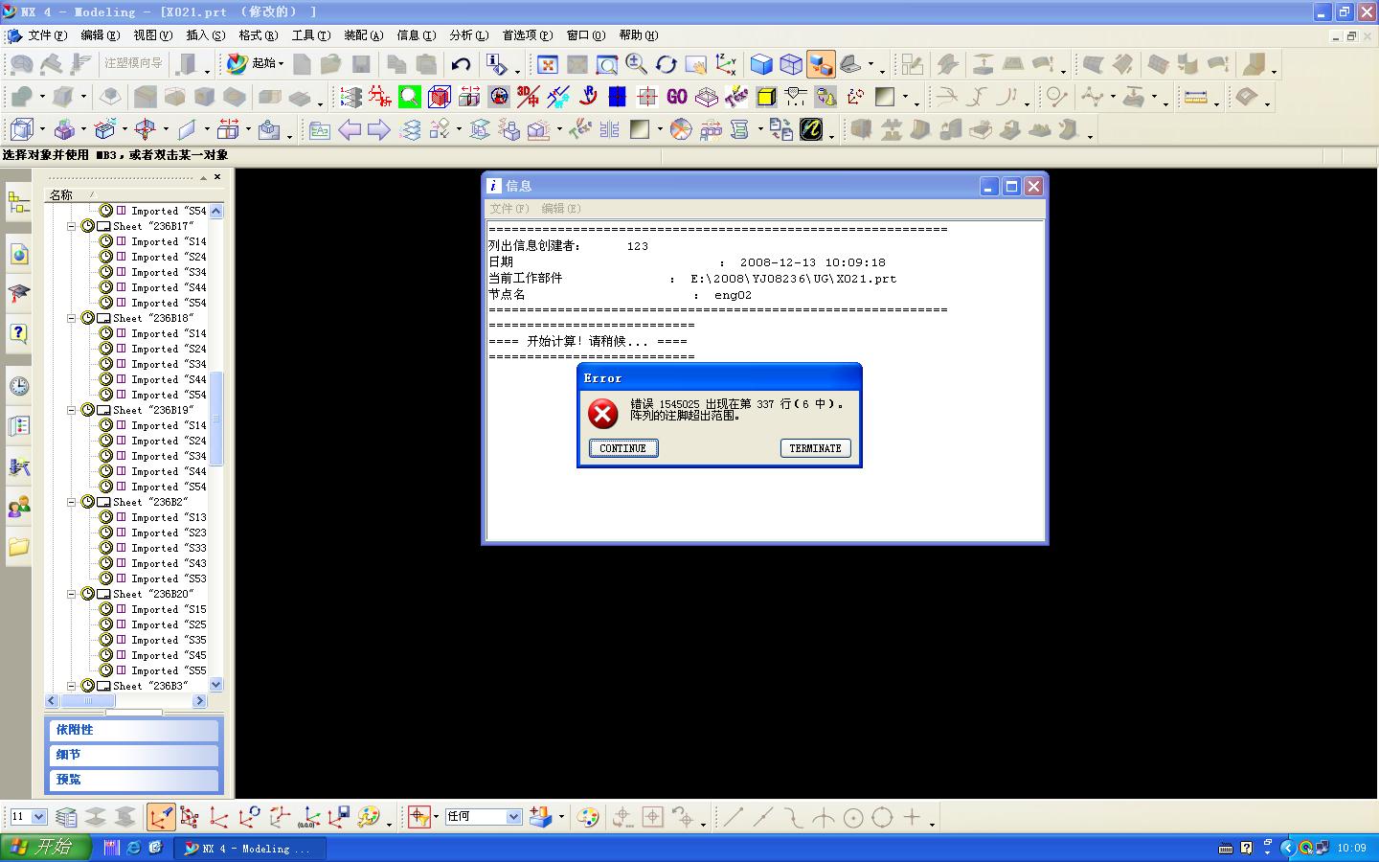Open the 编辑(E) menu in main menu bar
Image resolution: width=1379 pixels, height=862 pixels.
(x=100, y=35)
